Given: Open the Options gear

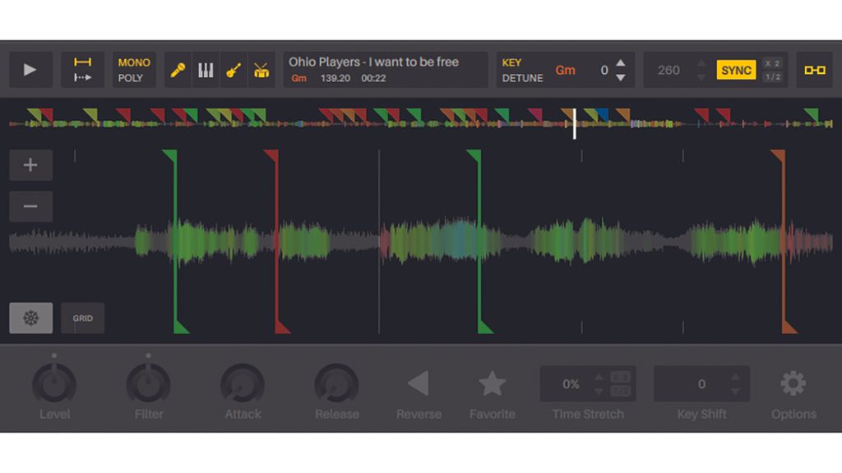Looking at the screenshot, I should tap(793, 383).
